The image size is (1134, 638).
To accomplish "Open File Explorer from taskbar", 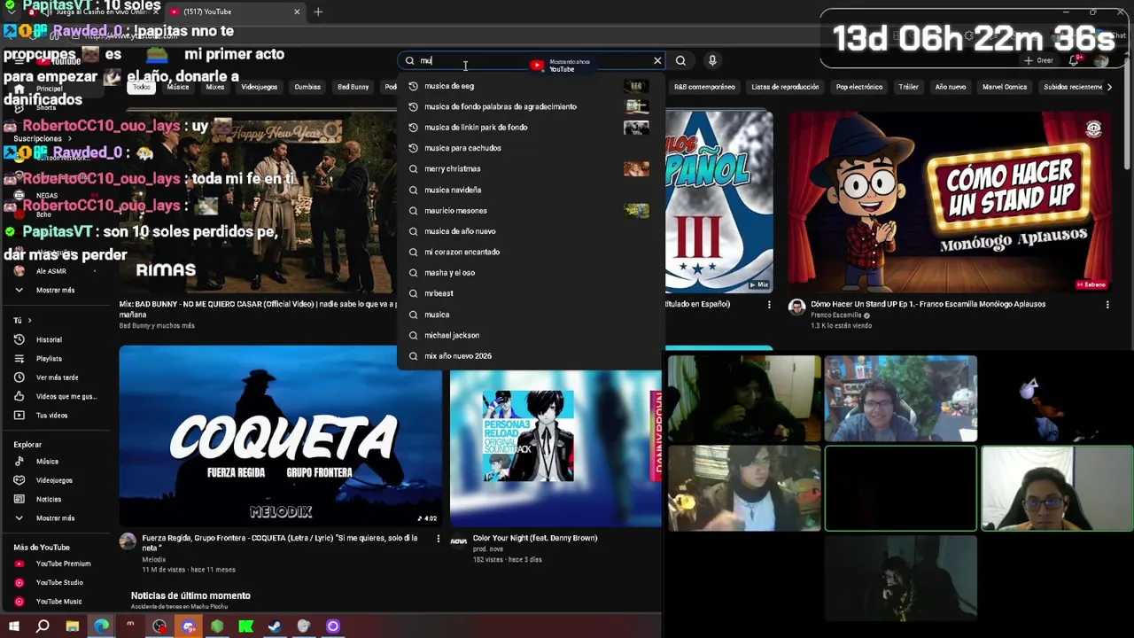I will 73,626.
